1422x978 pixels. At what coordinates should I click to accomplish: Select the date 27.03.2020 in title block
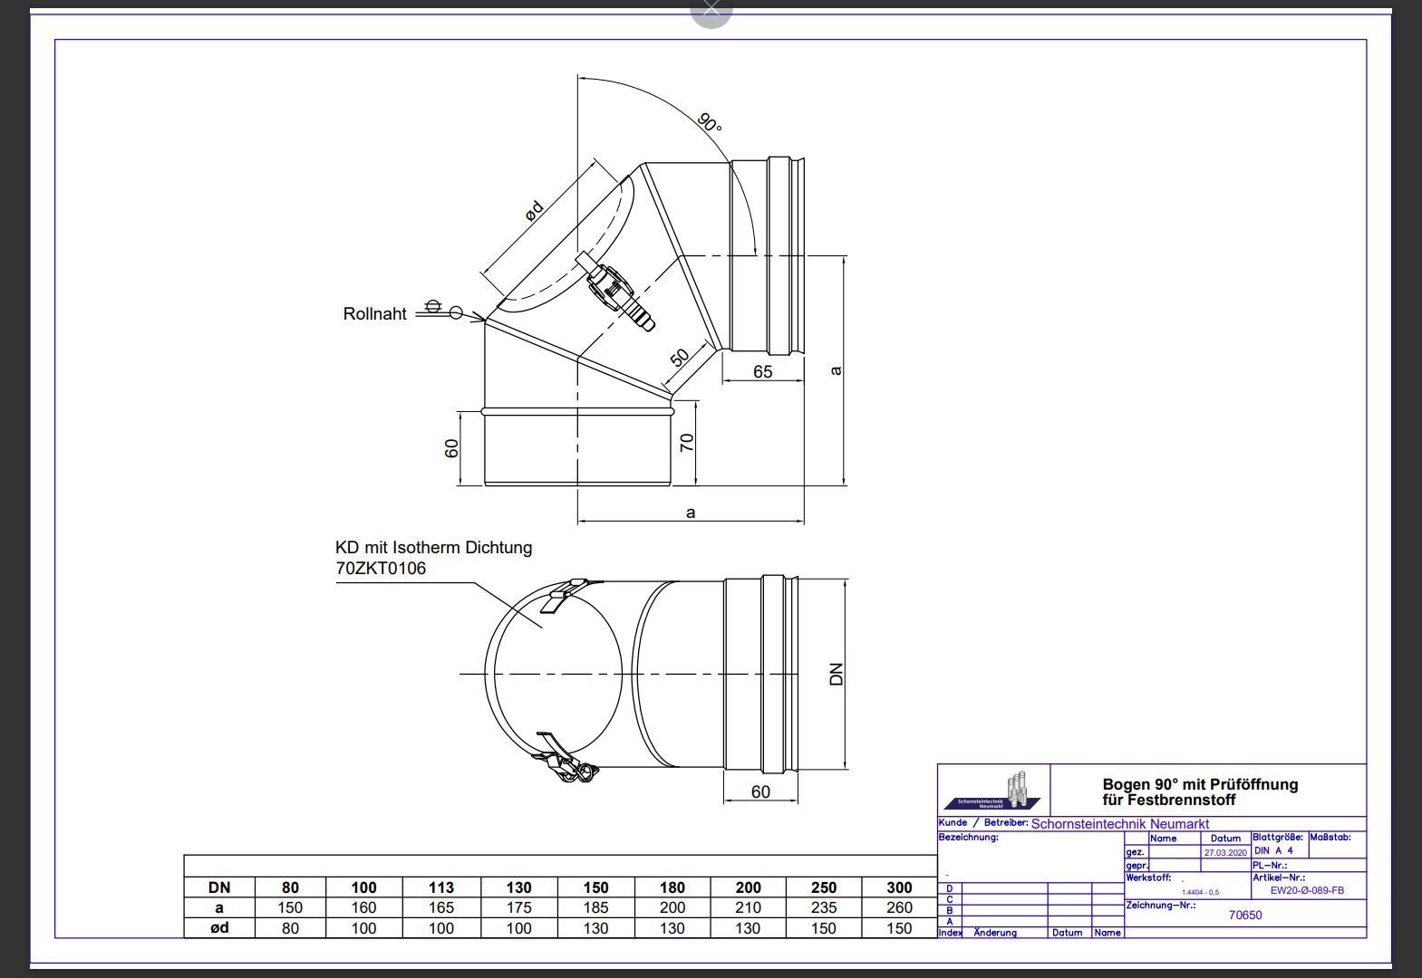[1225, 852]
